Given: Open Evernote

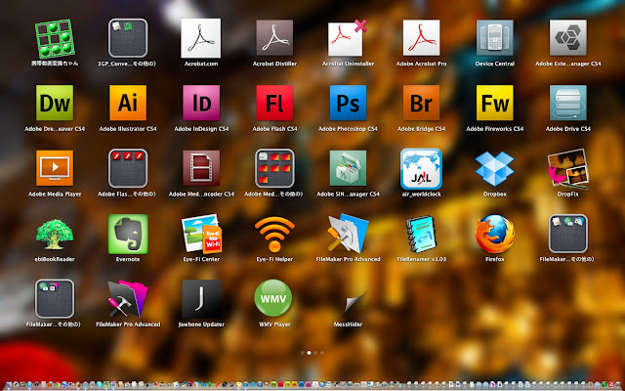Looking at the screenshot, I should (128, 235).
